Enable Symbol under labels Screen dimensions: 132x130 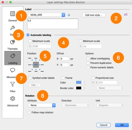tap(30, 78)
